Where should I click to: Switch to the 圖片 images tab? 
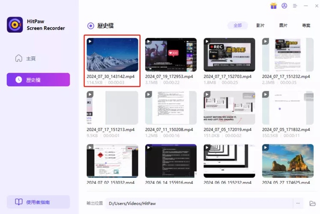pyautogui.click(x=283, y=25)
